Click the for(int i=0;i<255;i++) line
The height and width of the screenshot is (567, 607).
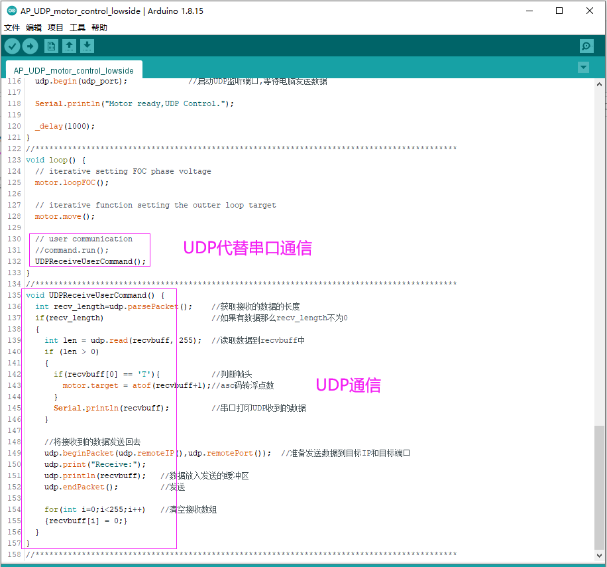[x=95, y=509]
